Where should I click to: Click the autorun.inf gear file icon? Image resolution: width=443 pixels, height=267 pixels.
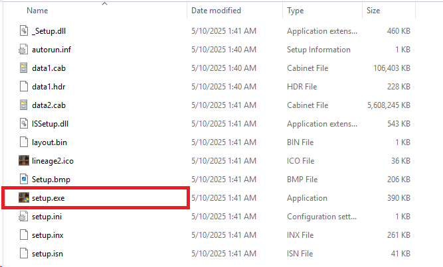coord(23,49)
